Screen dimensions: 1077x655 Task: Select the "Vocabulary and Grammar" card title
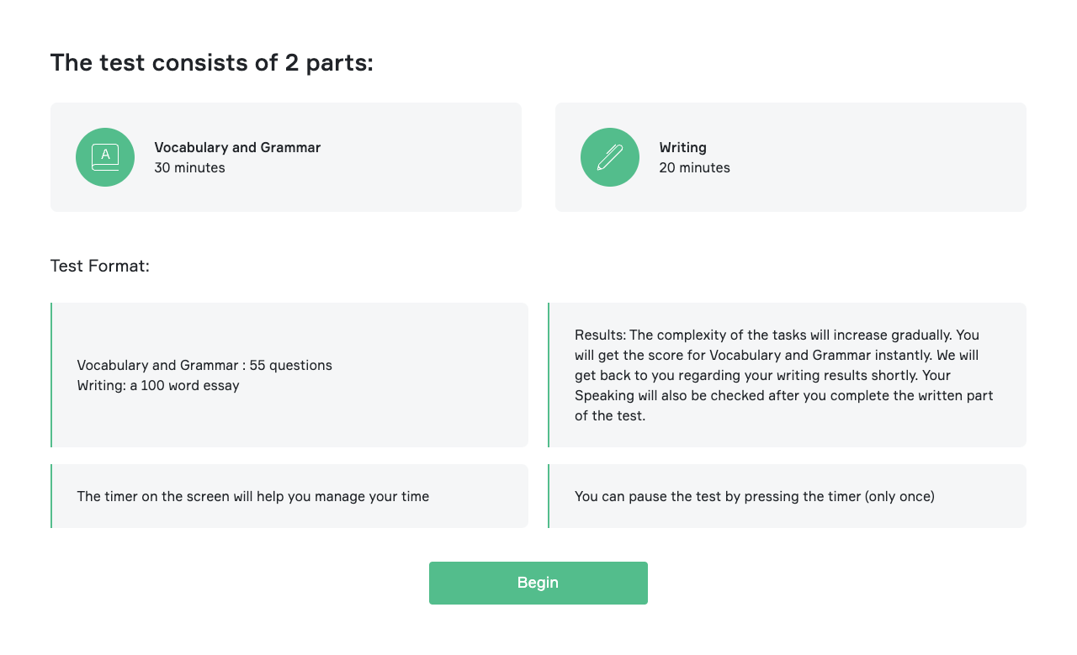tap(237, 147)
